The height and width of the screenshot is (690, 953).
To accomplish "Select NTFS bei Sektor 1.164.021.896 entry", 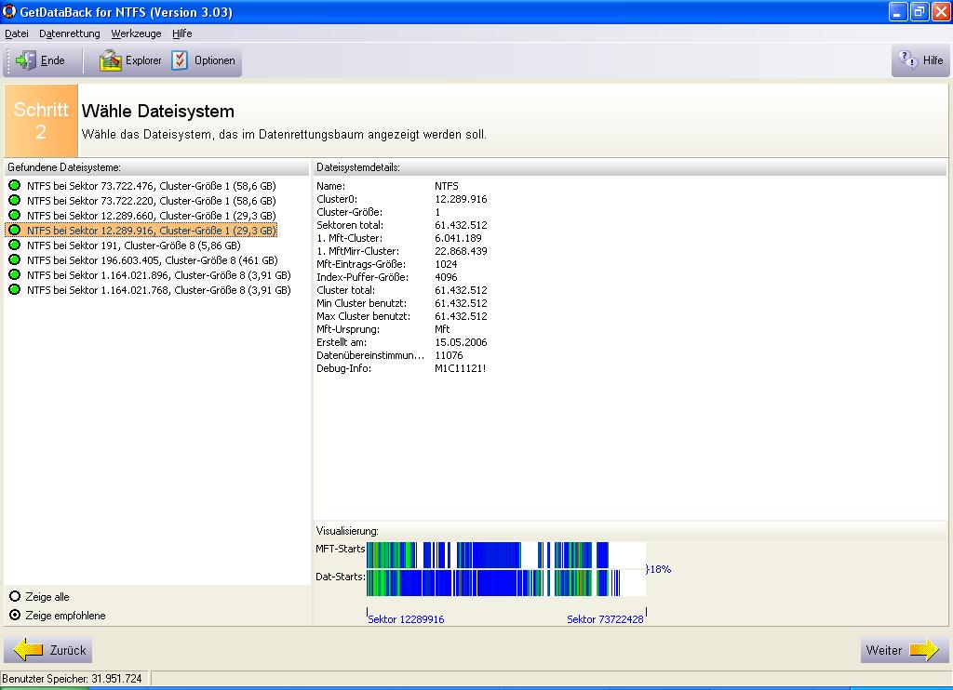I will pyautogui.click(x=158, y=275).
